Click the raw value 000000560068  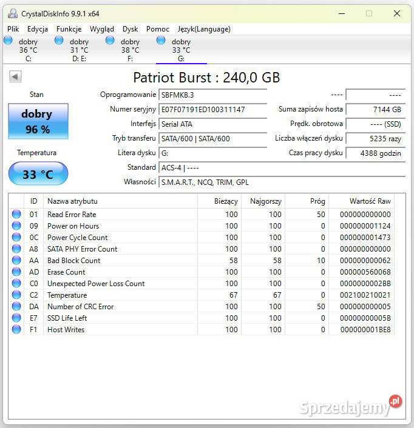click(x=365, y=272)
